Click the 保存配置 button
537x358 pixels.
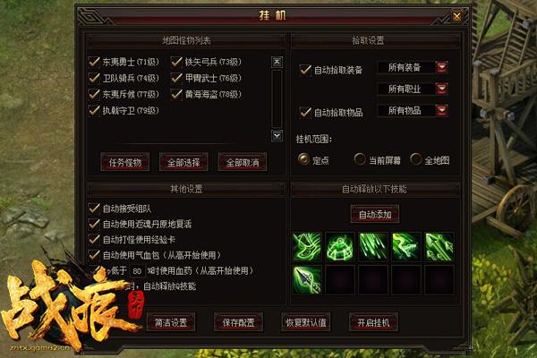coord(238,322)
